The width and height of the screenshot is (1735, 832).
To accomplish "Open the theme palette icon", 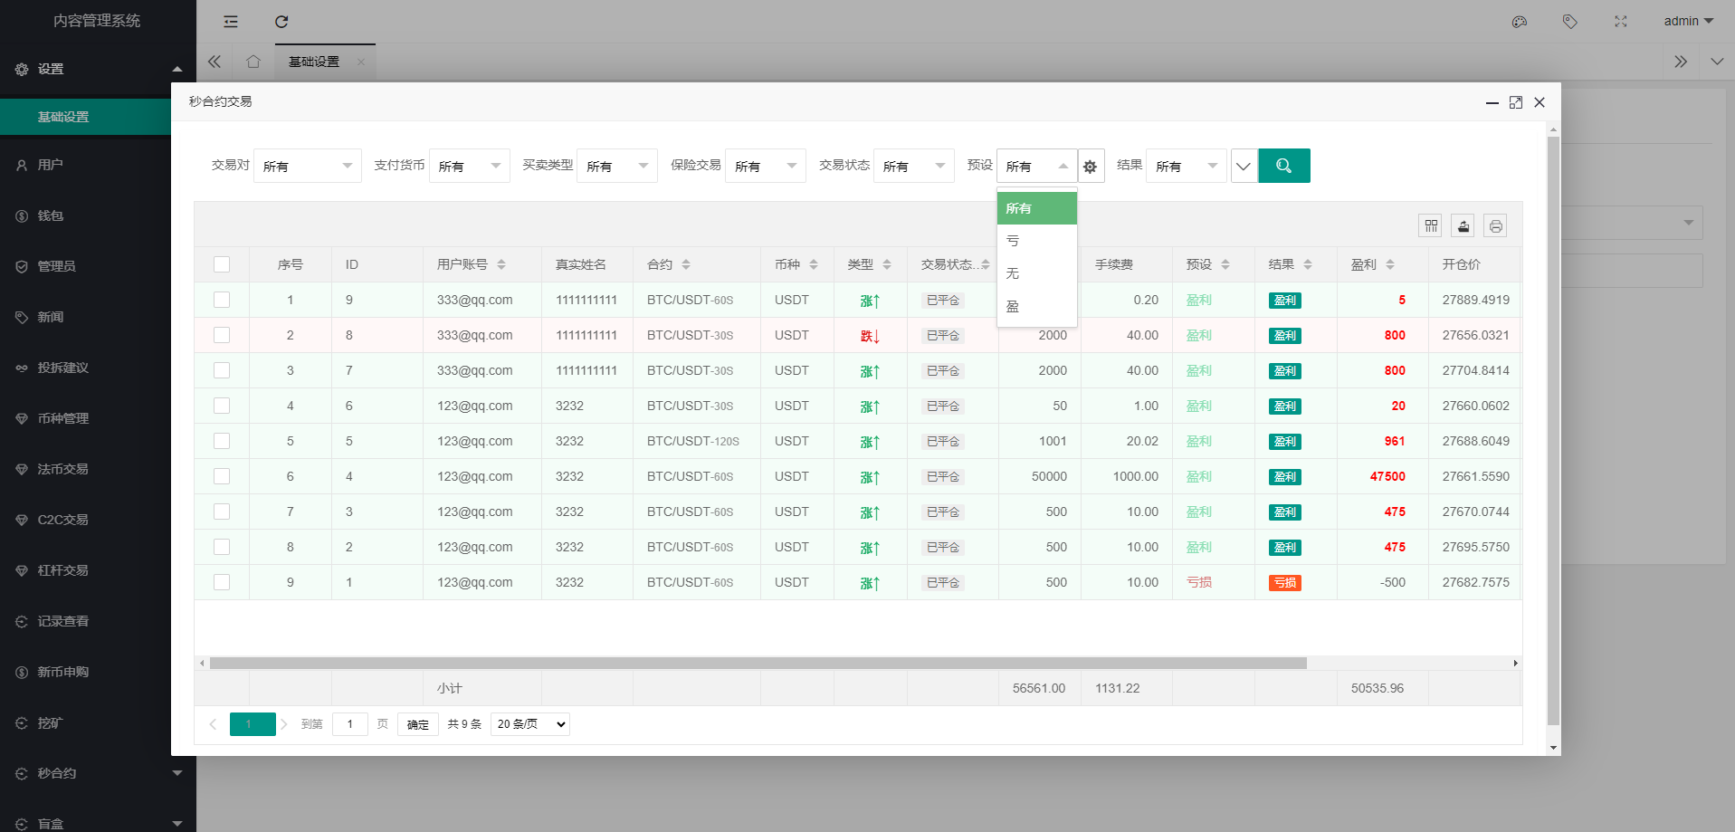I will tap(1520, 22).
